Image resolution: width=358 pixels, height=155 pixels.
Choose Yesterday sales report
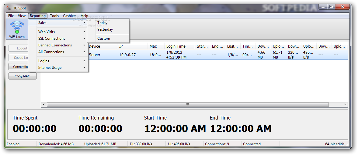[x=108, y=29]
